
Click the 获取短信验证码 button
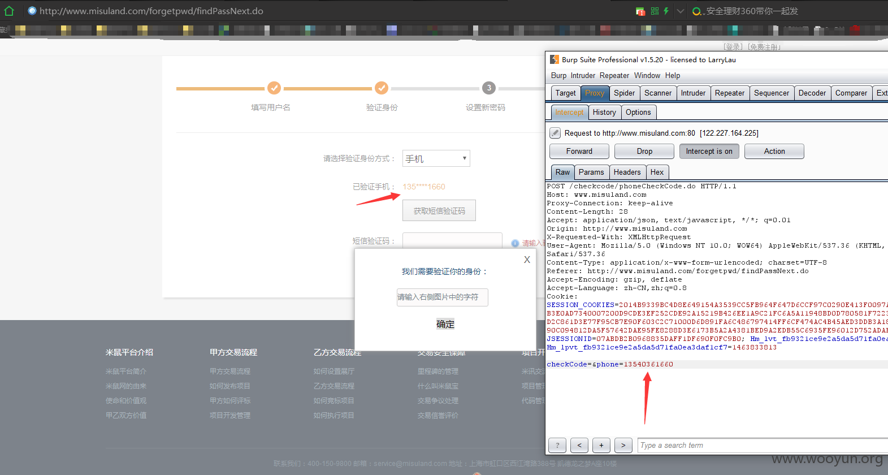click(439, 210)
